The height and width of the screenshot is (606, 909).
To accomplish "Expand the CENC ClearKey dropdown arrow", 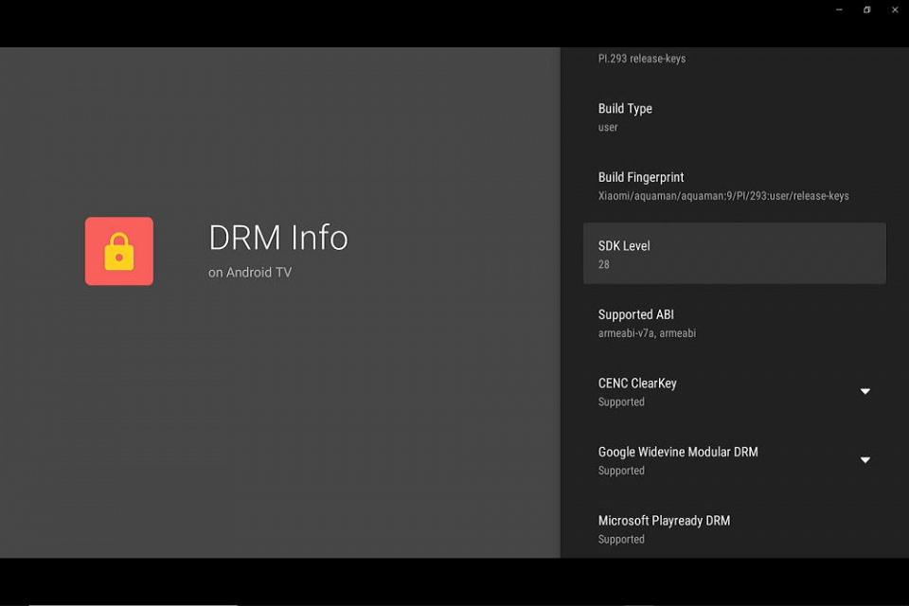I will point(864,391).
